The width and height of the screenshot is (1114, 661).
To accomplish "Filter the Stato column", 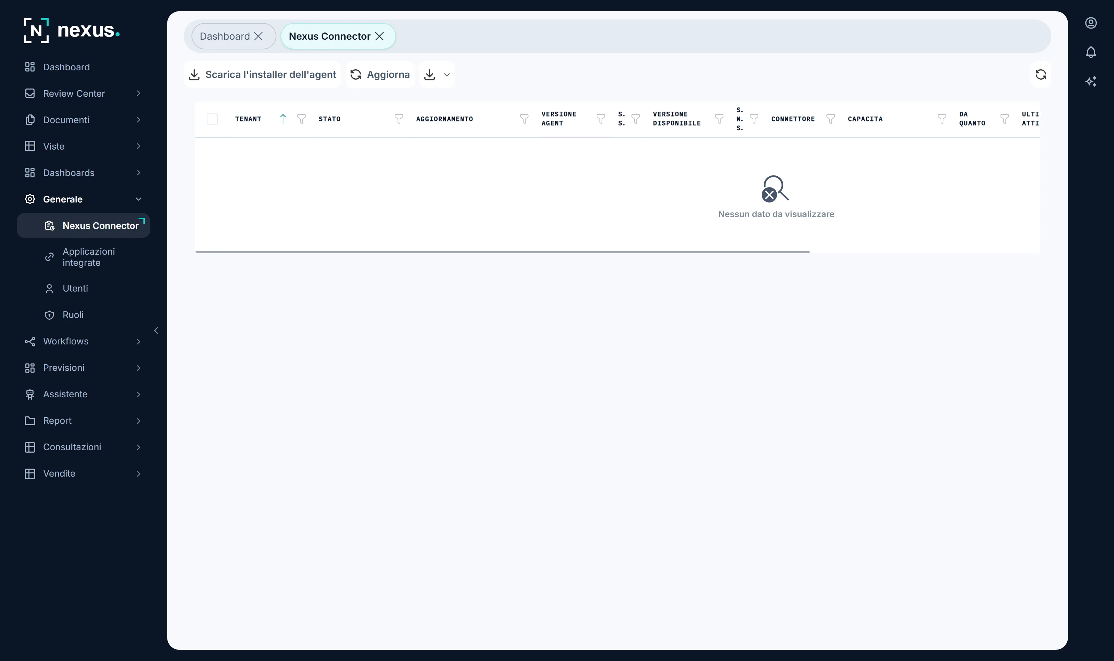I will [x=399, y=119].
